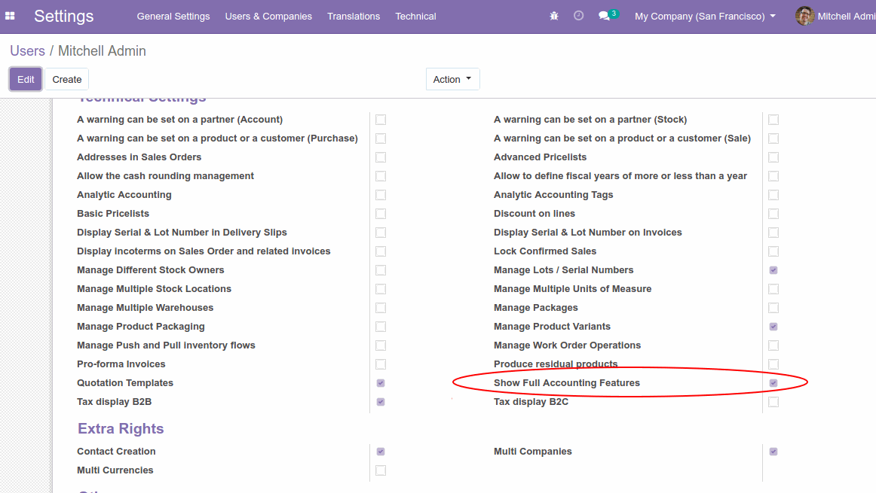Viewport: 876px width, 493px height.
Task: Open the apps grid menu icon
Action: click(x=10, y=16)
